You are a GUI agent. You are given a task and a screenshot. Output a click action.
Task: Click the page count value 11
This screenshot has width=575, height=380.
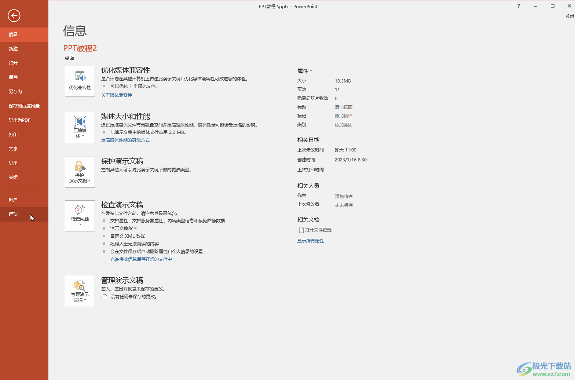(x=337, y=90)
